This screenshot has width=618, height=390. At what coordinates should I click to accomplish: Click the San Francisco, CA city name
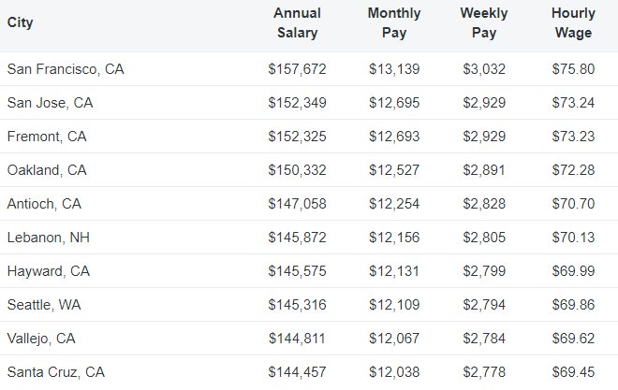(66, 69)
